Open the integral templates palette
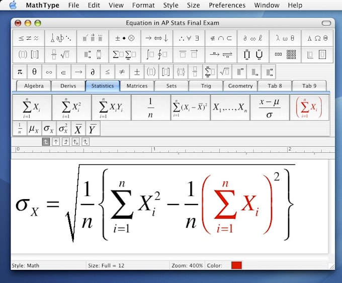This screenshot has width=342, height=283. (157, 54)
